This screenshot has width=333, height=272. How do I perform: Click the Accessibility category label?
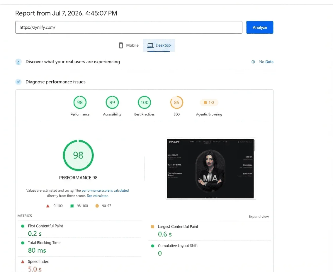tap(112, 114)
